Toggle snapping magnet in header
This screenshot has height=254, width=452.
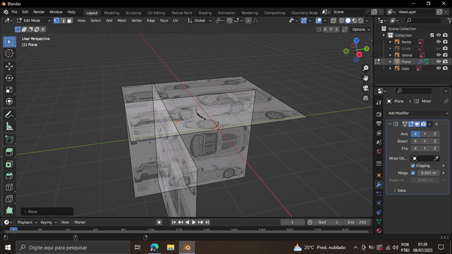[x=230, y=21]
